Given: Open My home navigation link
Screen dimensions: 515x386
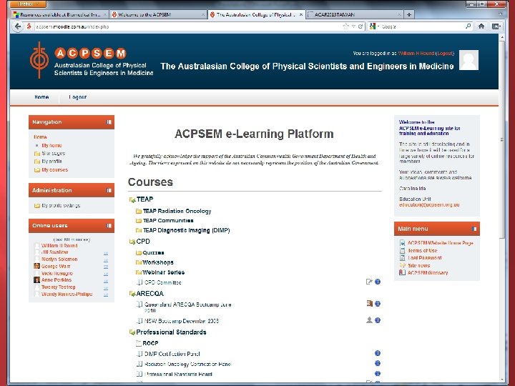Looking at the screenshot, I should pos(52,145).
